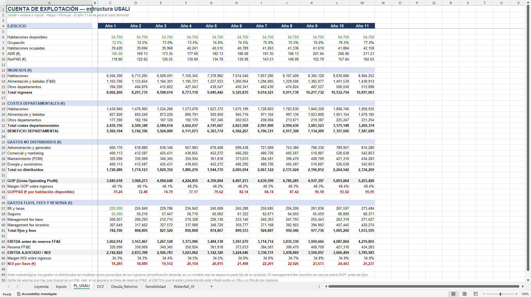Select the Reserva FF&E label
531x297 pixels.
(50, 247)
